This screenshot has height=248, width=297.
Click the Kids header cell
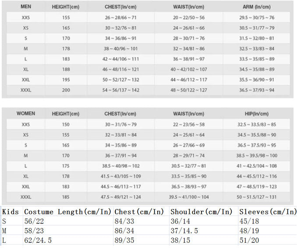pyautogui.click(x=11, y=212)
